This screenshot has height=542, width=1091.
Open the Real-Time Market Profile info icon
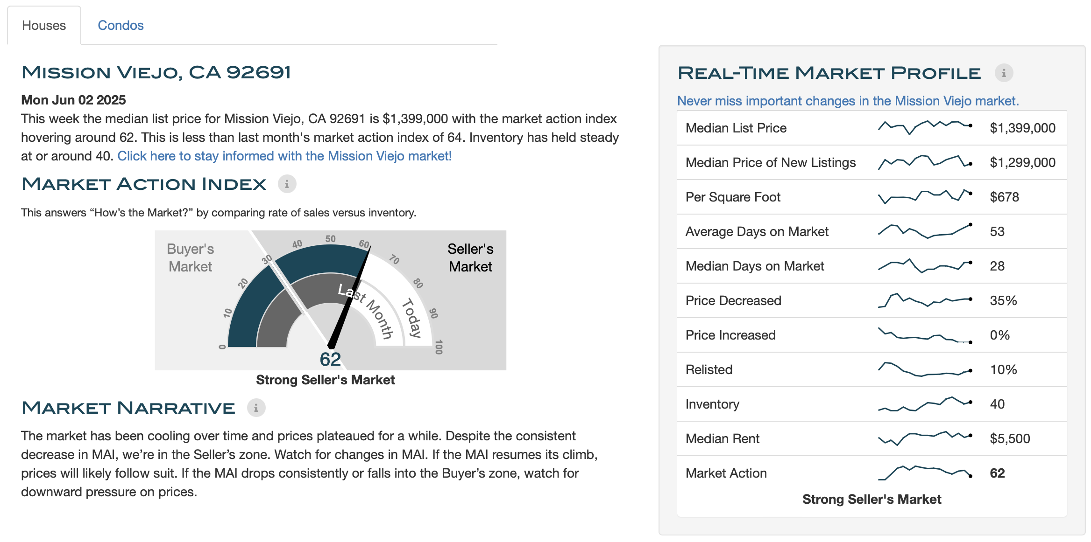point(1004,73)
